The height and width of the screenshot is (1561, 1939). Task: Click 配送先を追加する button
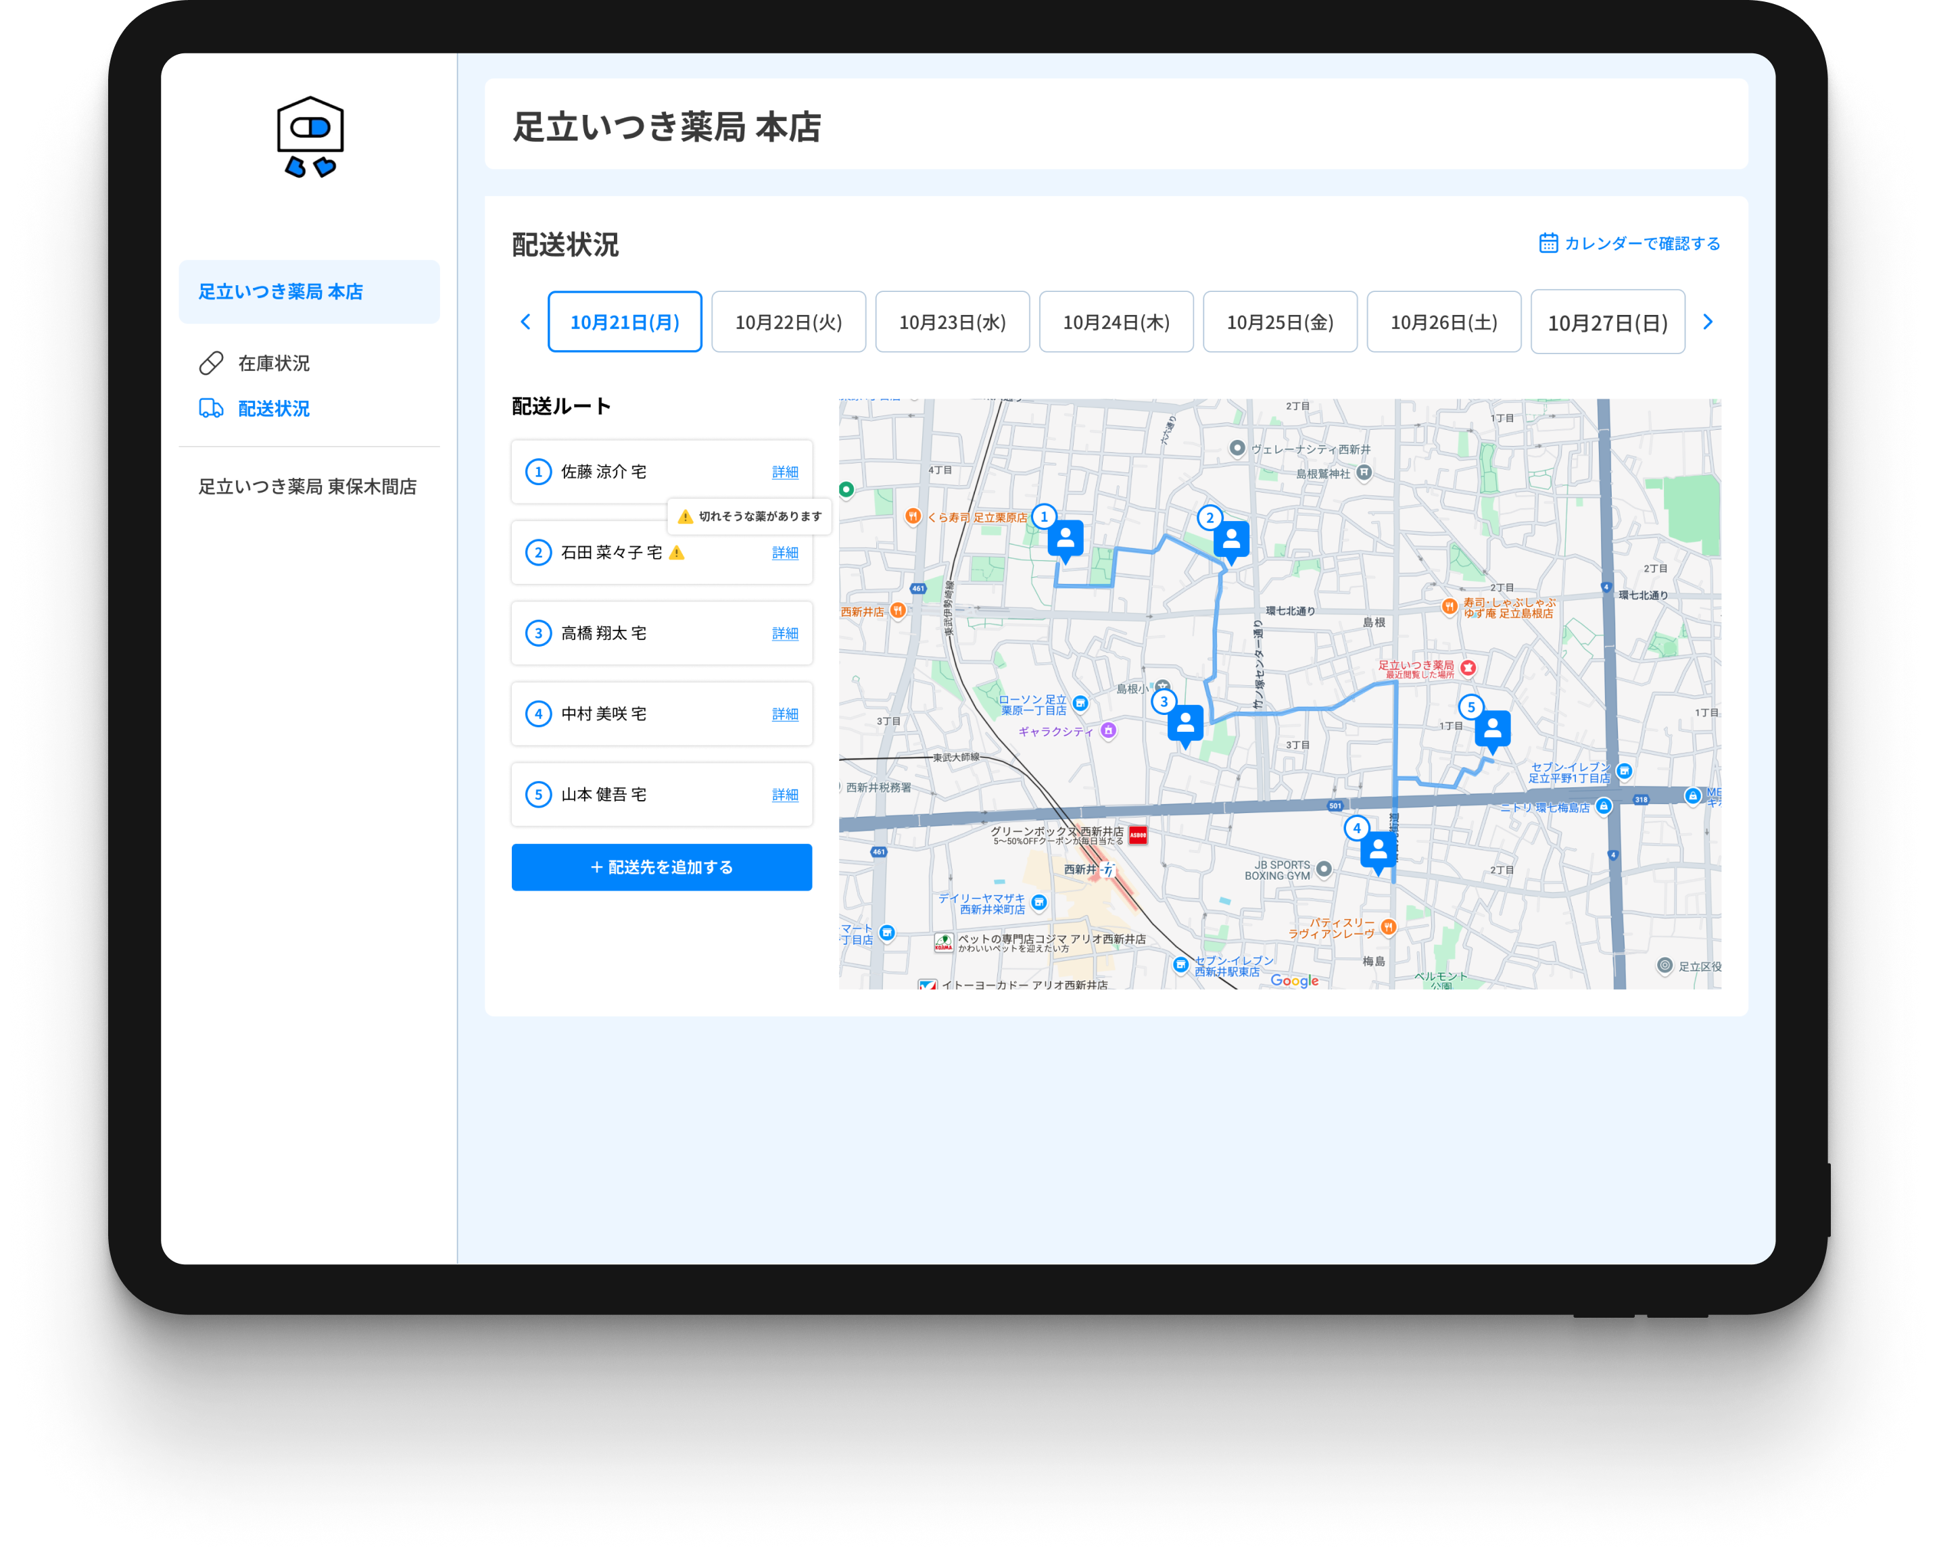pos(661,867)
